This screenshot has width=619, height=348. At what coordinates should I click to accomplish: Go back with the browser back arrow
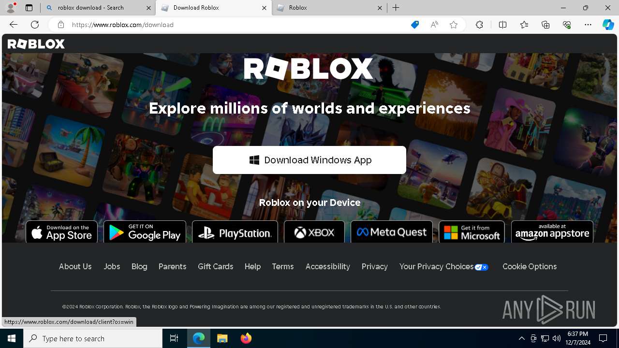point(14,25)
